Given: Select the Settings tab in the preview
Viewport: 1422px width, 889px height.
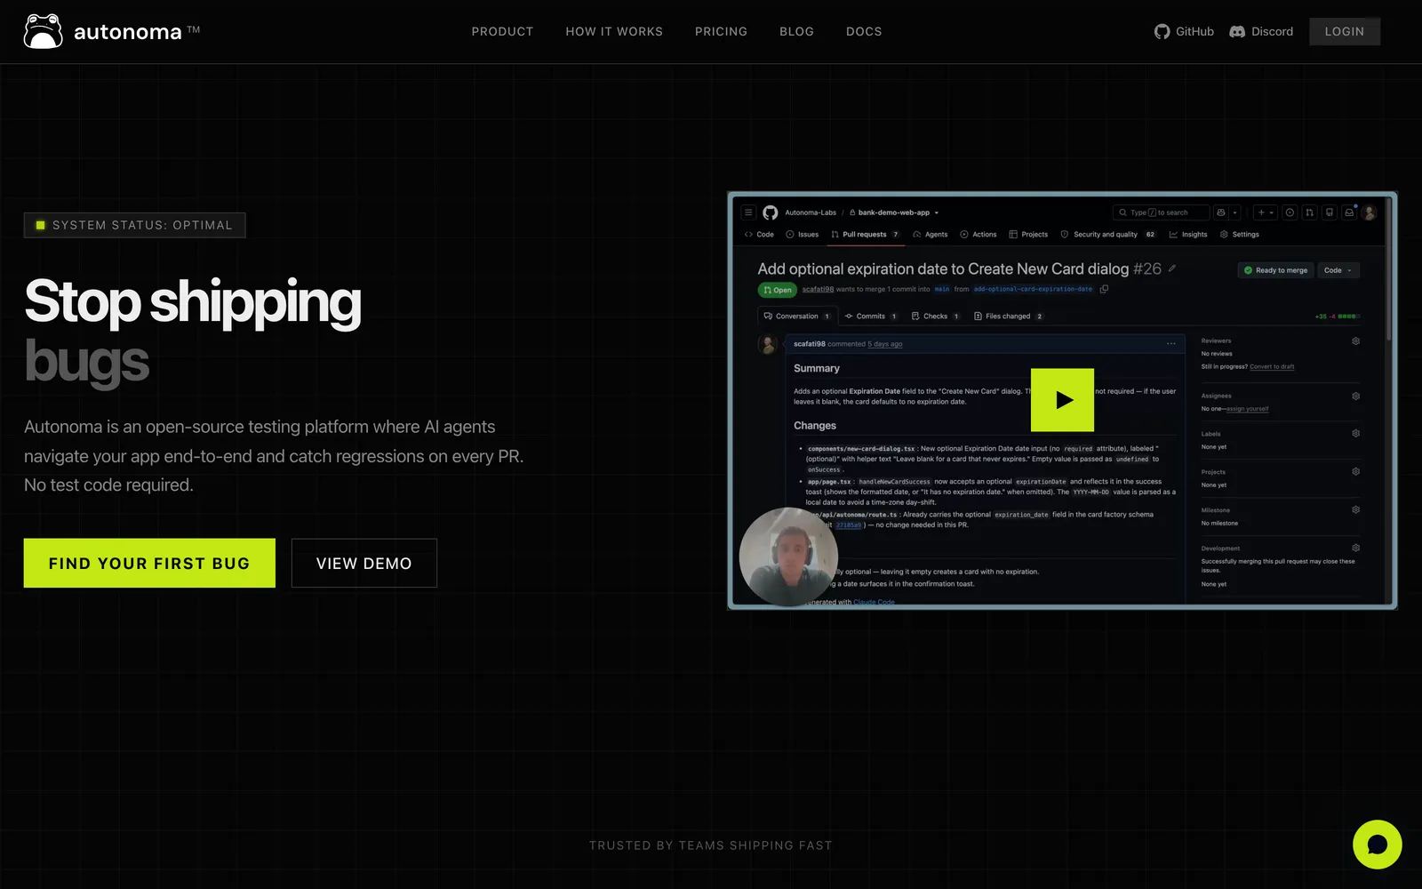Looking at the screenshot, I should (x=1239, y=235).
